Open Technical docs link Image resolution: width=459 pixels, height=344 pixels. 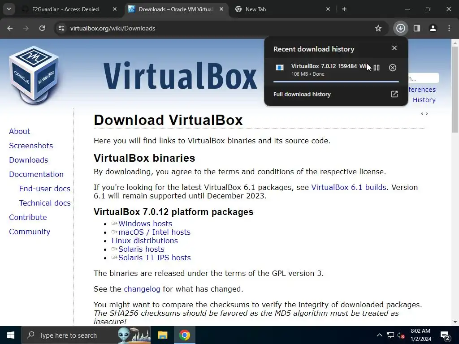(x=45, y=203)
